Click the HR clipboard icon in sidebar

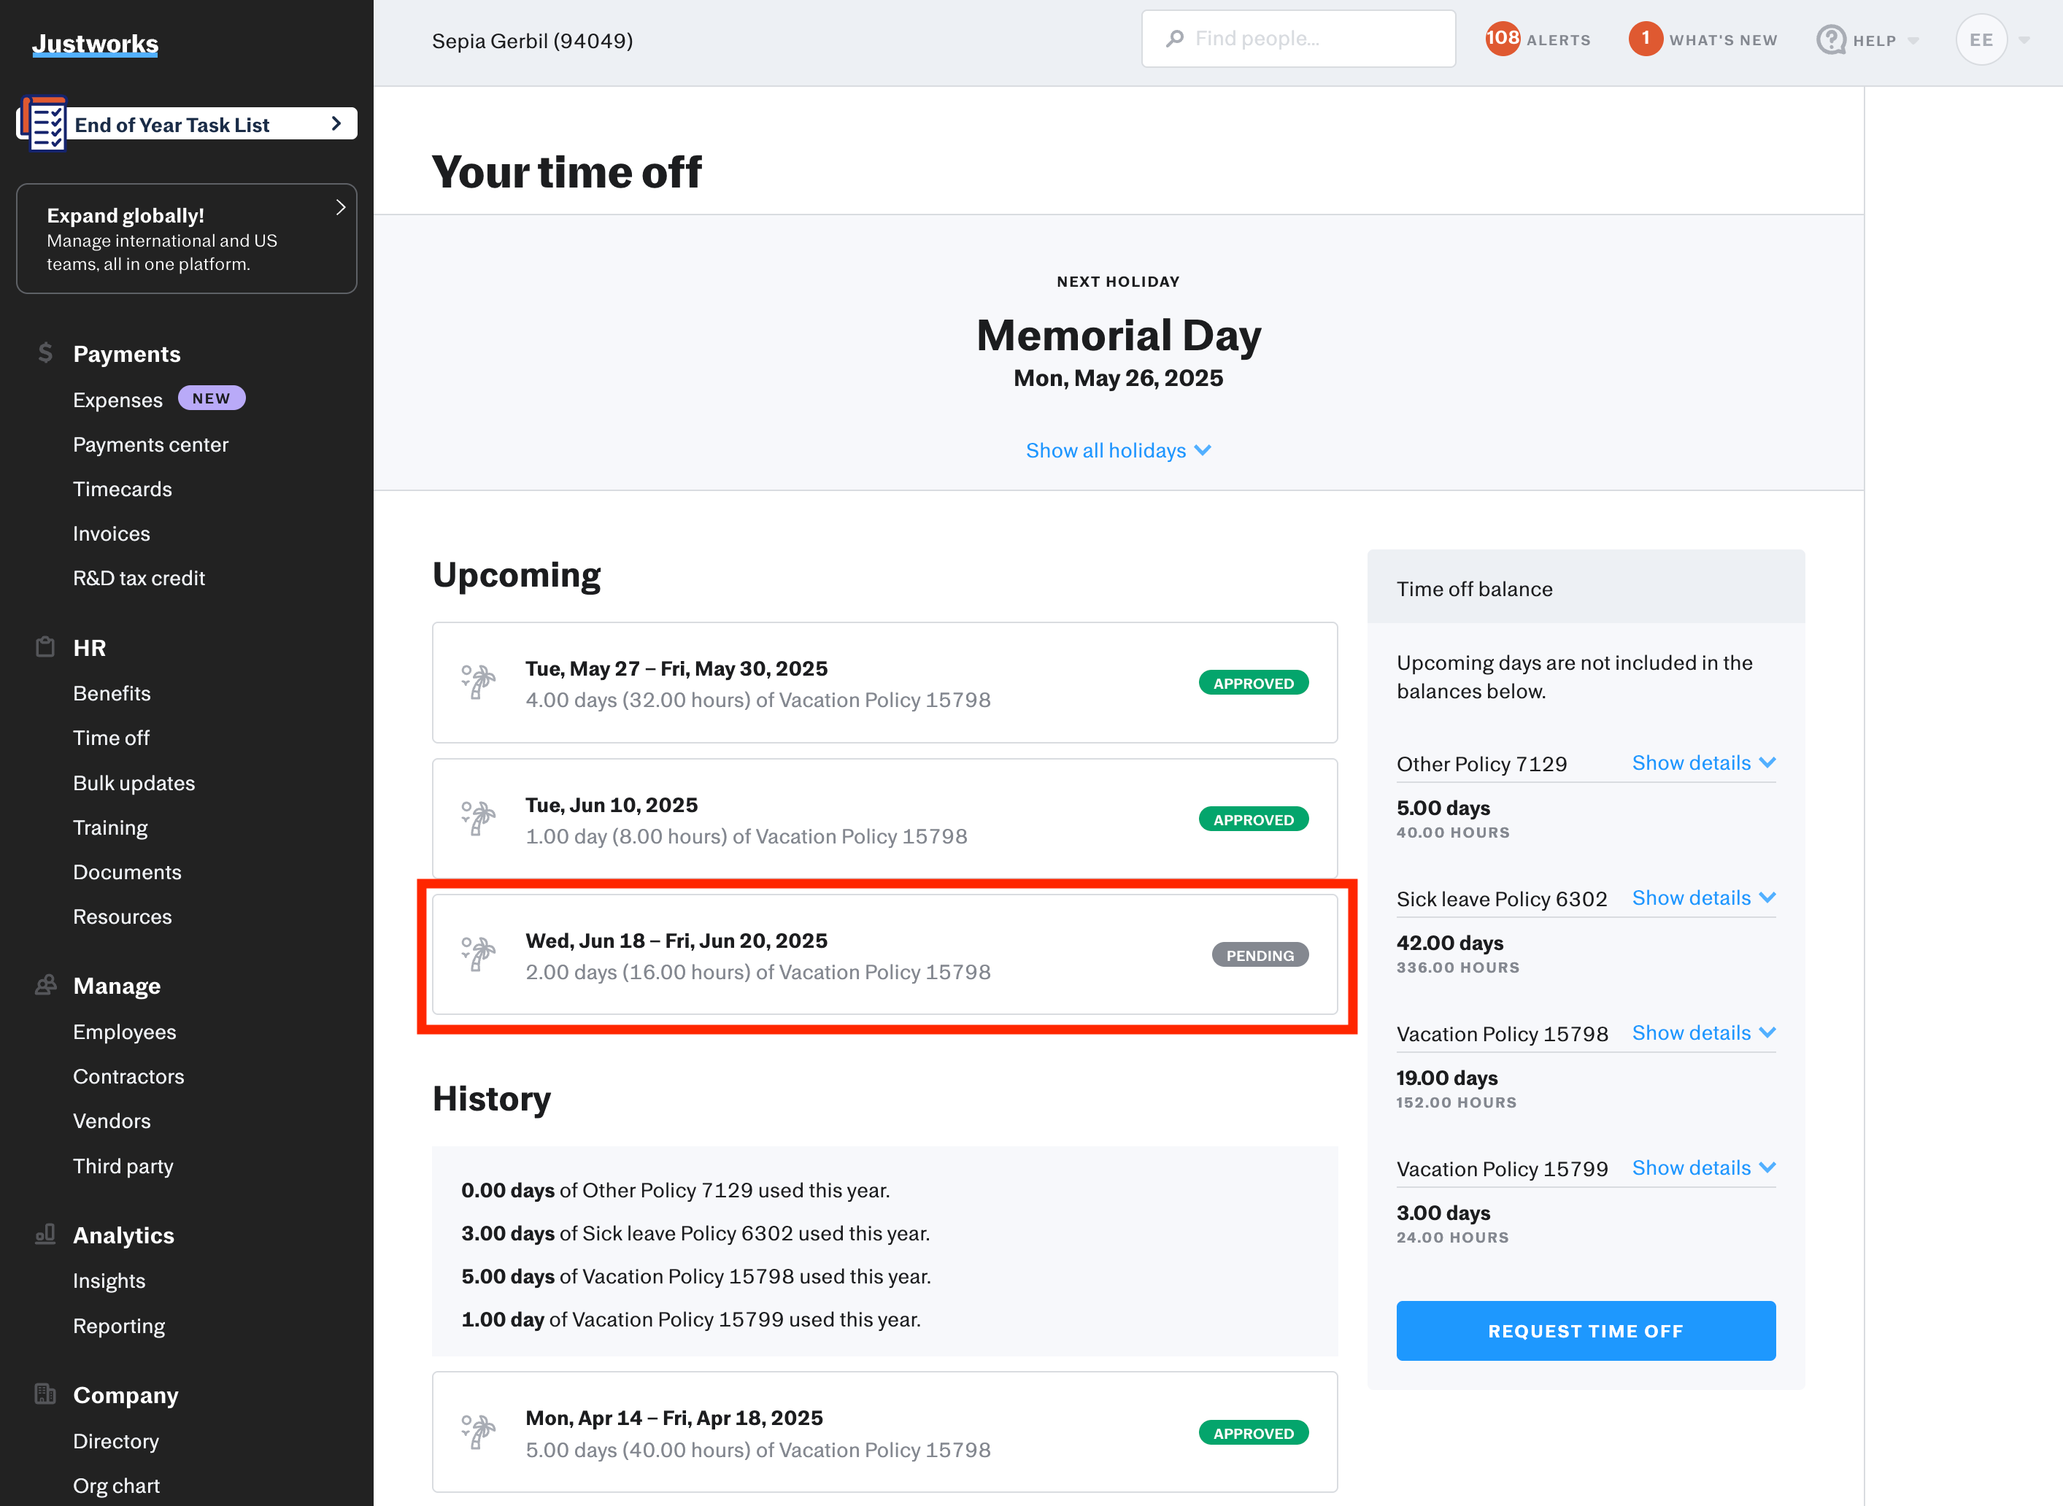45,647
